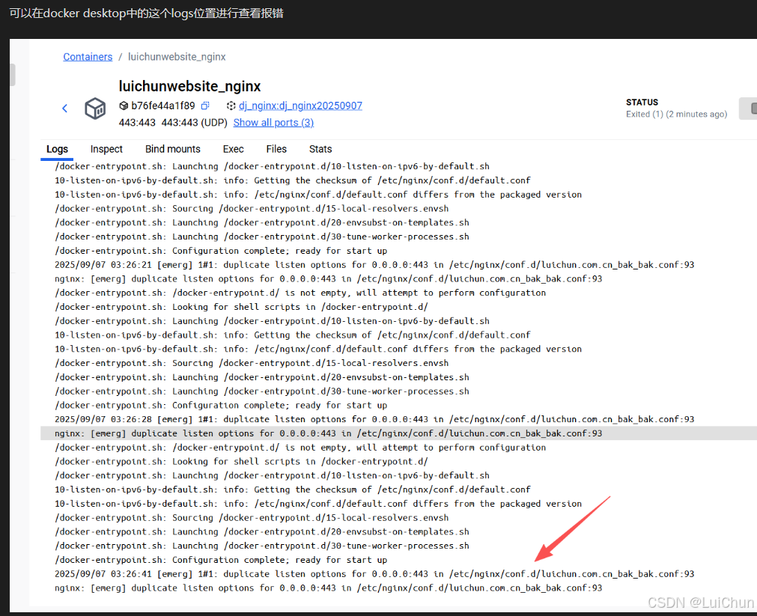Copy container ID b76fe44a1f89
This screenshot has height=616, width=757.
pyautogui.click(x=205, y=106)
